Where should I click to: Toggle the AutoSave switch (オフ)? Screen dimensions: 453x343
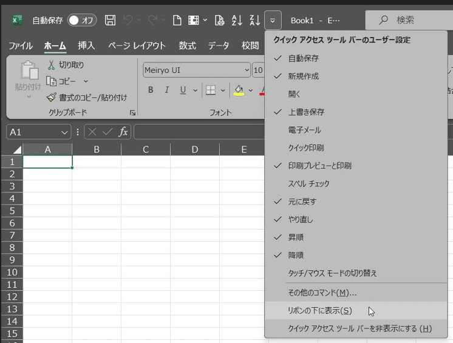click(x=82, y=20)
